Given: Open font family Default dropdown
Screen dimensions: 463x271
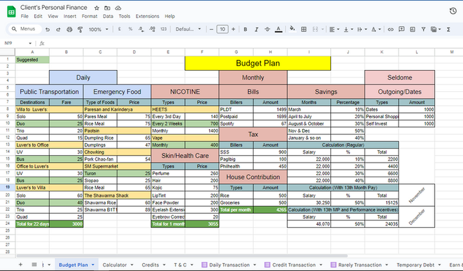Looking at the screenshot, I should tap(188, 29).
